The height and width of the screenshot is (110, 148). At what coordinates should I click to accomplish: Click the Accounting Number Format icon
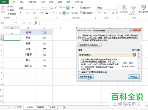[99, 13]
